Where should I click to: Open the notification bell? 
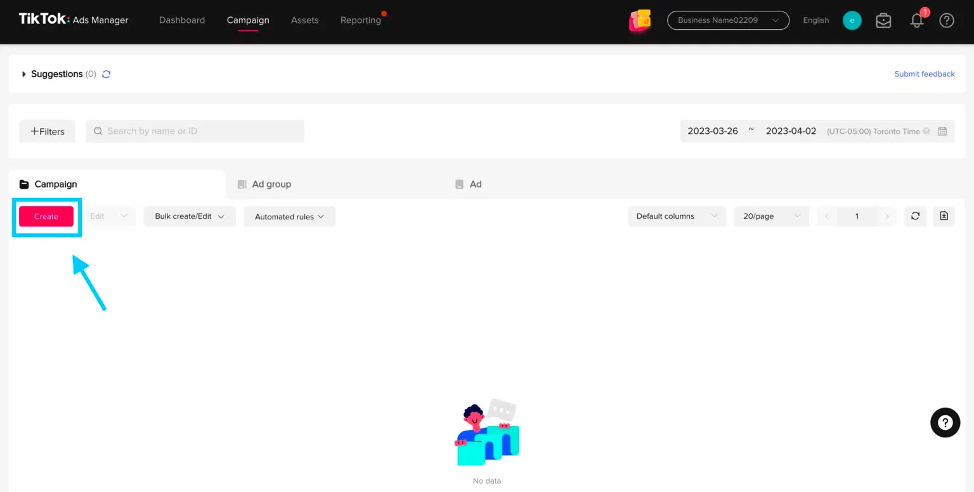pyautogui.click(x=916, y=20)
